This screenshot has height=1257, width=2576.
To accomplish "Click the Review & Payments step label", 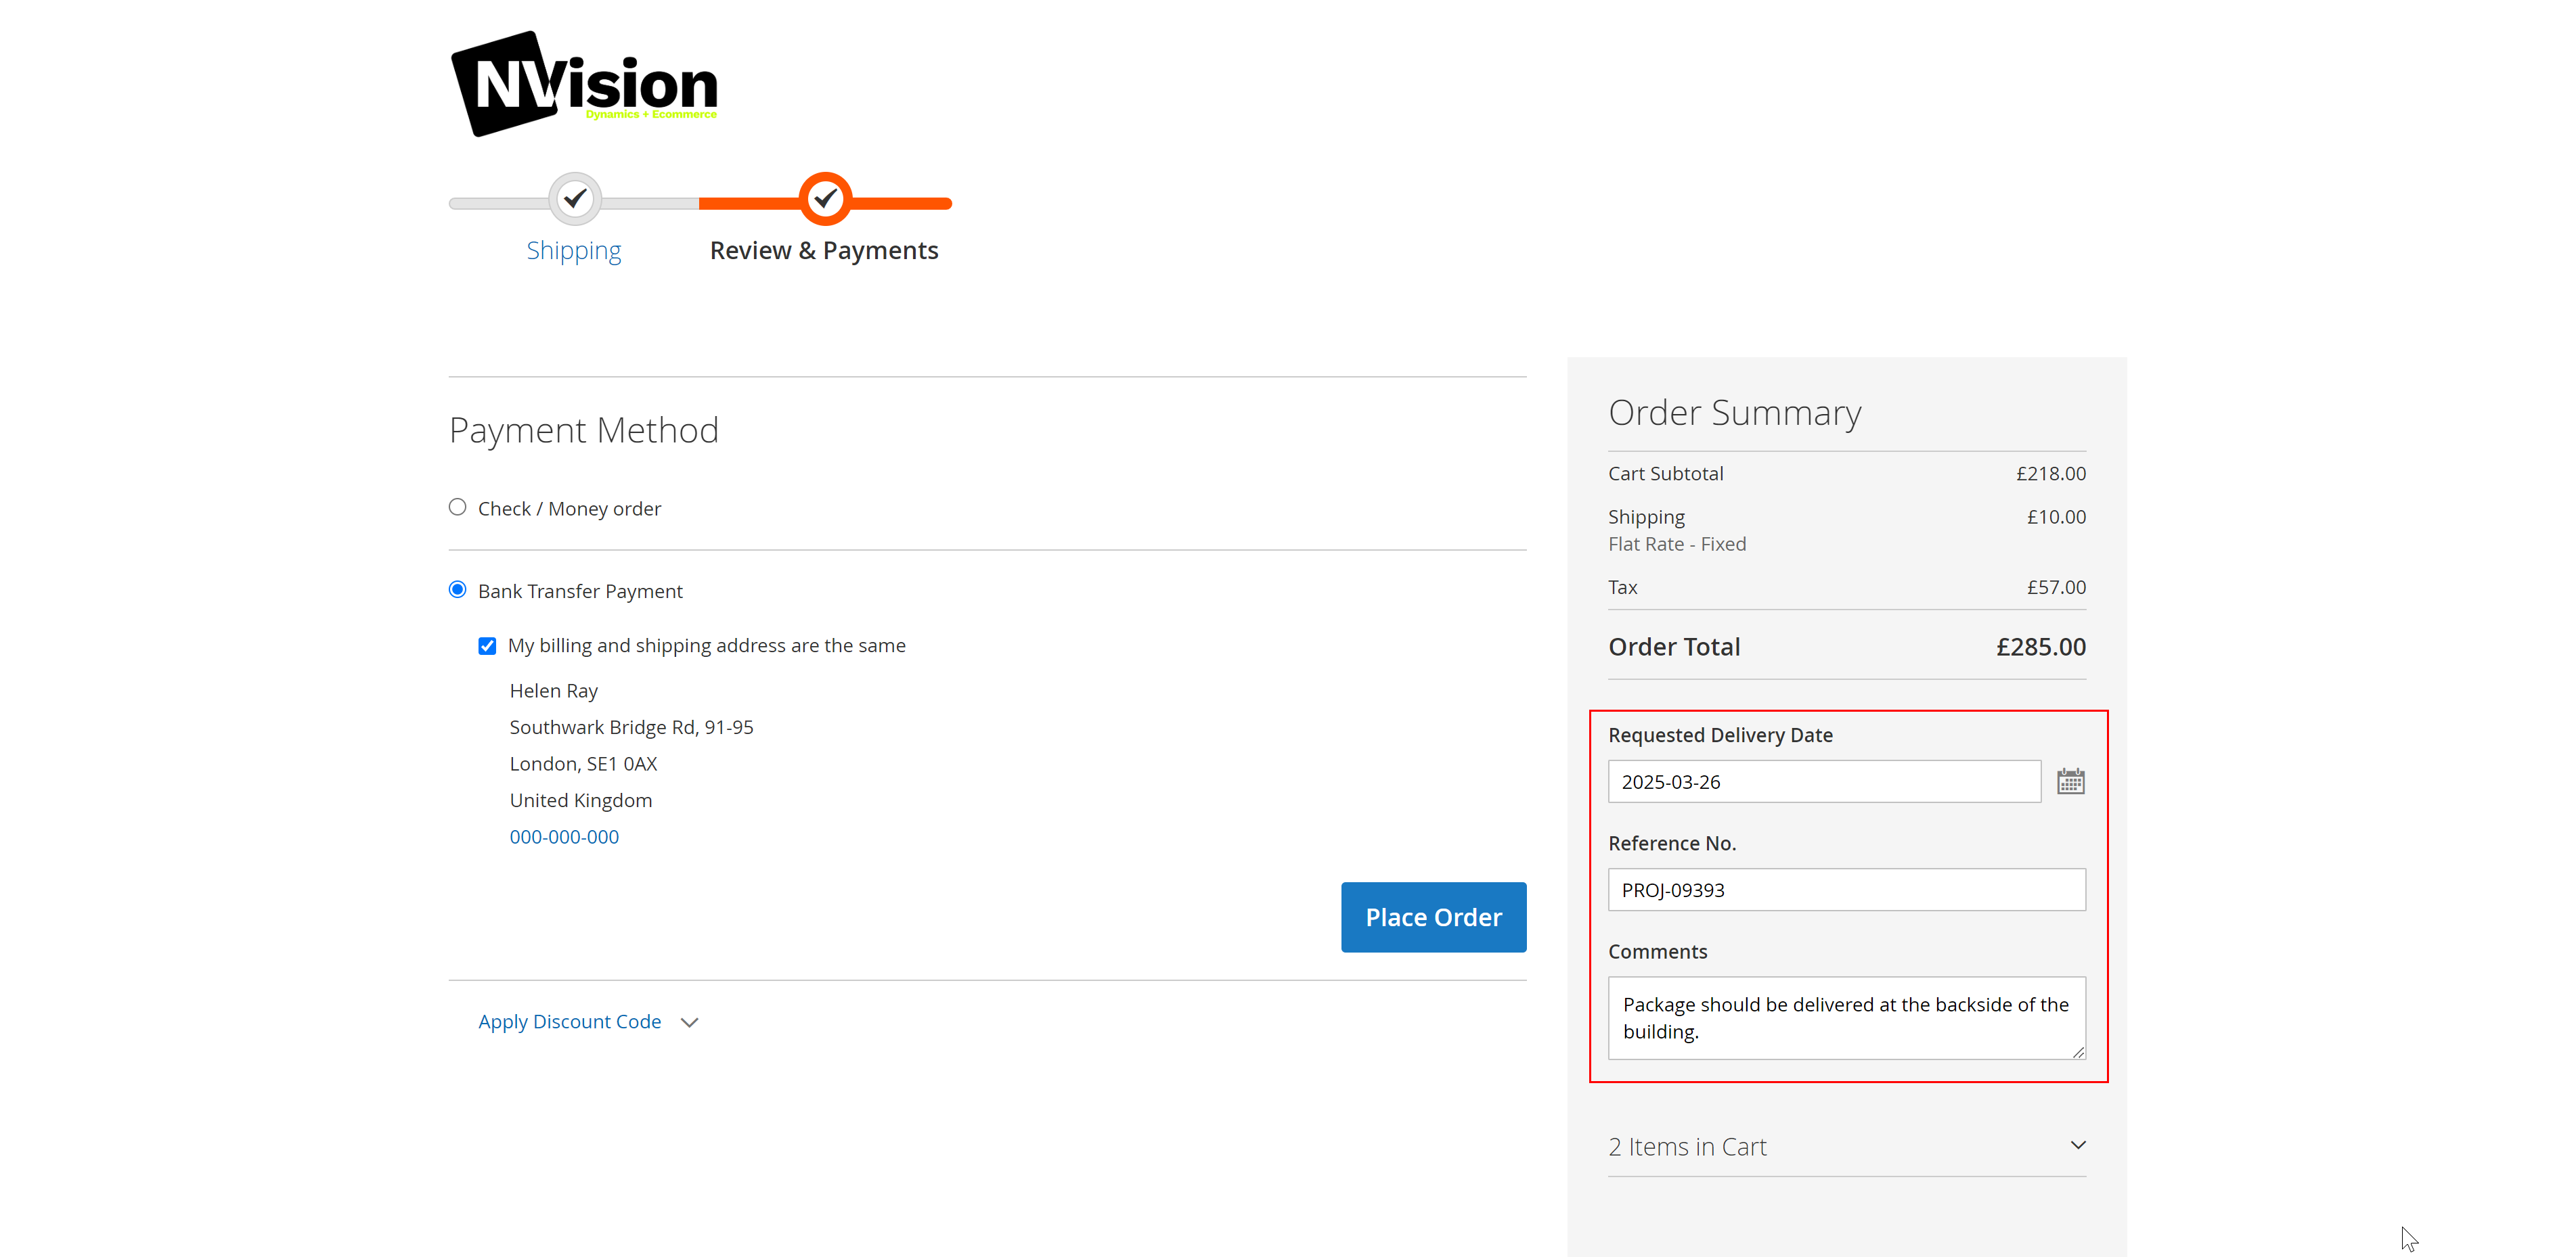I will tap(824, 250).
